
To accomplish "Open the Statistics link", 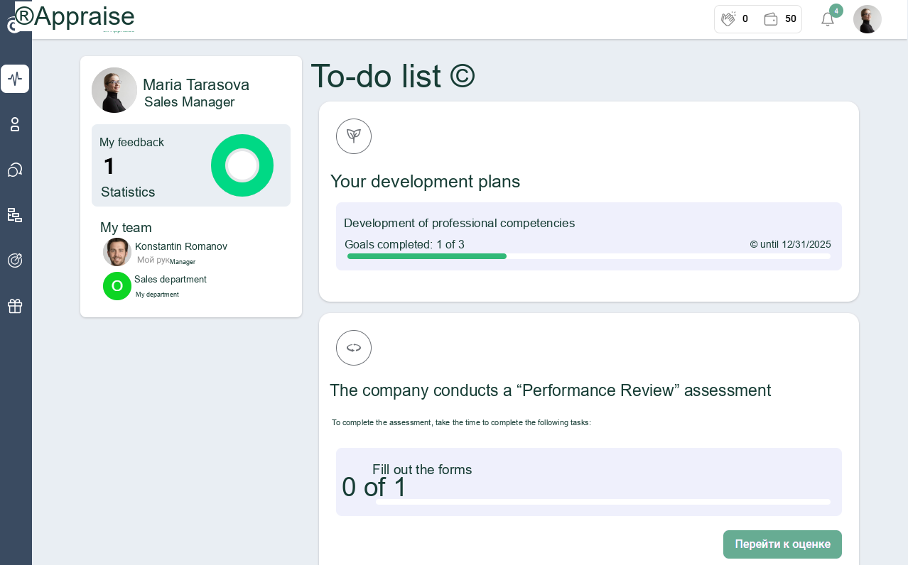I will pyautogui.click(x=128, y=192).
